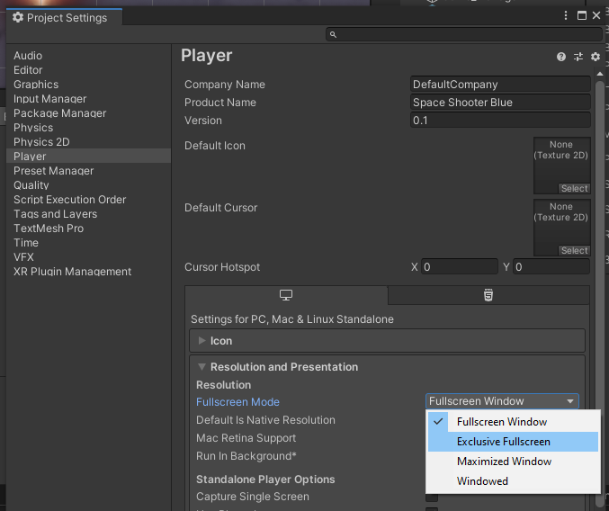The image size is (609, 511).
Task: Choose Fullscreen Window option
Action: click(x=513, y=422)
